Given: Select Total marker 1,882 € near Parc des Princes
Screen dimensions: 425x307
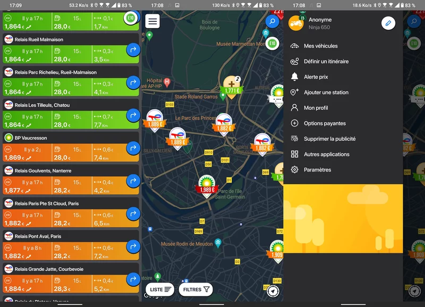Looking at the screenshot, I should 224,125.
